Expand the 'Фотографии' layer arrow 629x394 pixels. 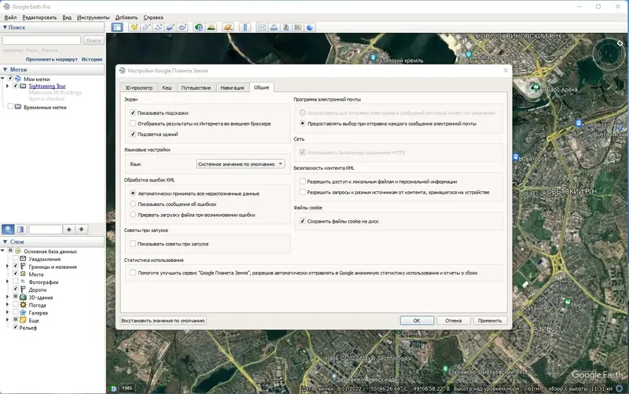(7, 282)
